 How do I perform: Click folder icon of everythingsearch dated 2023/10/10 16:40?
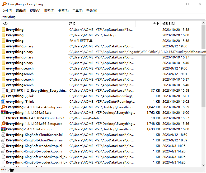pos(3,85)
